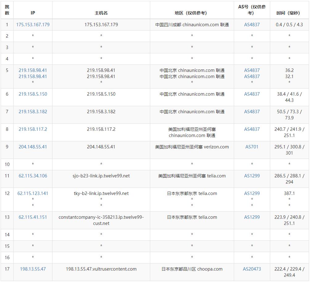This screenshot has width=310, height=282.
Task: Click time value 38.4 / 41.6 / 44.3
Action: [x=289, y=97]
